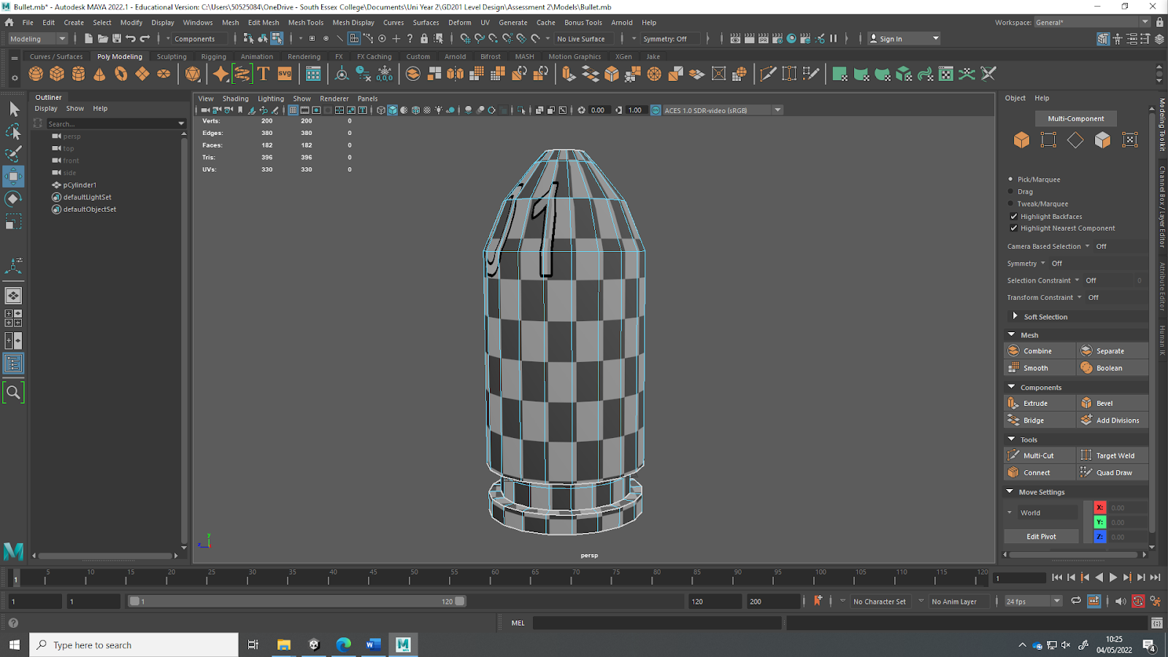Screen dimensions: 1168x657
Task: Select vertex selection mode icon
Action: tap(1048, 140)
